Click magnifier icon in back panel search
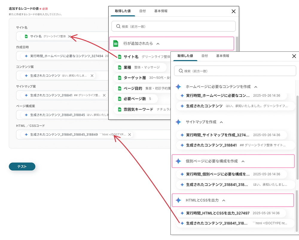This screenshot has height=240, width=299. click(x=118, y=26)
